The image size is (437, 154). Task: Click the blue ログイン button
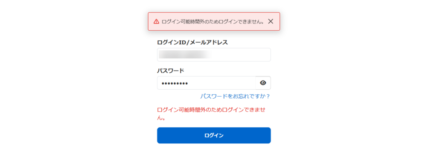[214, 135]
